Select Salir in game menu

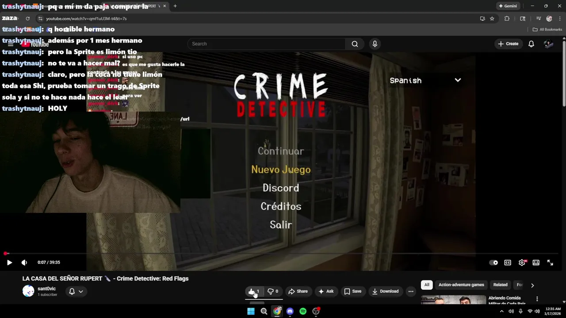[281, 225]
